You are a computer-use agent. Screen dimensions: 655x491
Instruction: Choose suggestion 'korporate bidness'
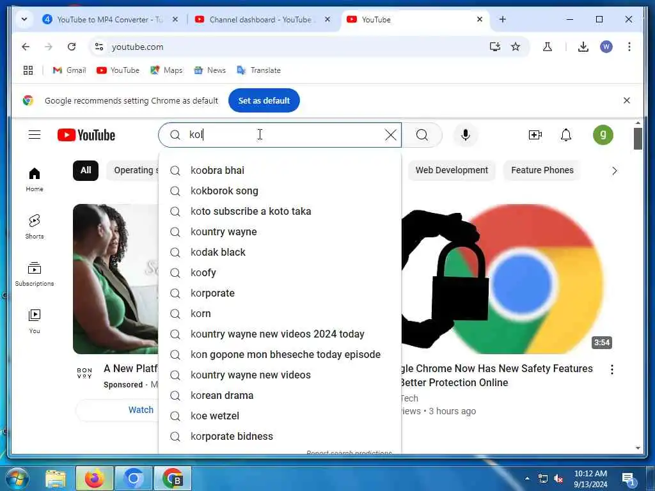280,436
